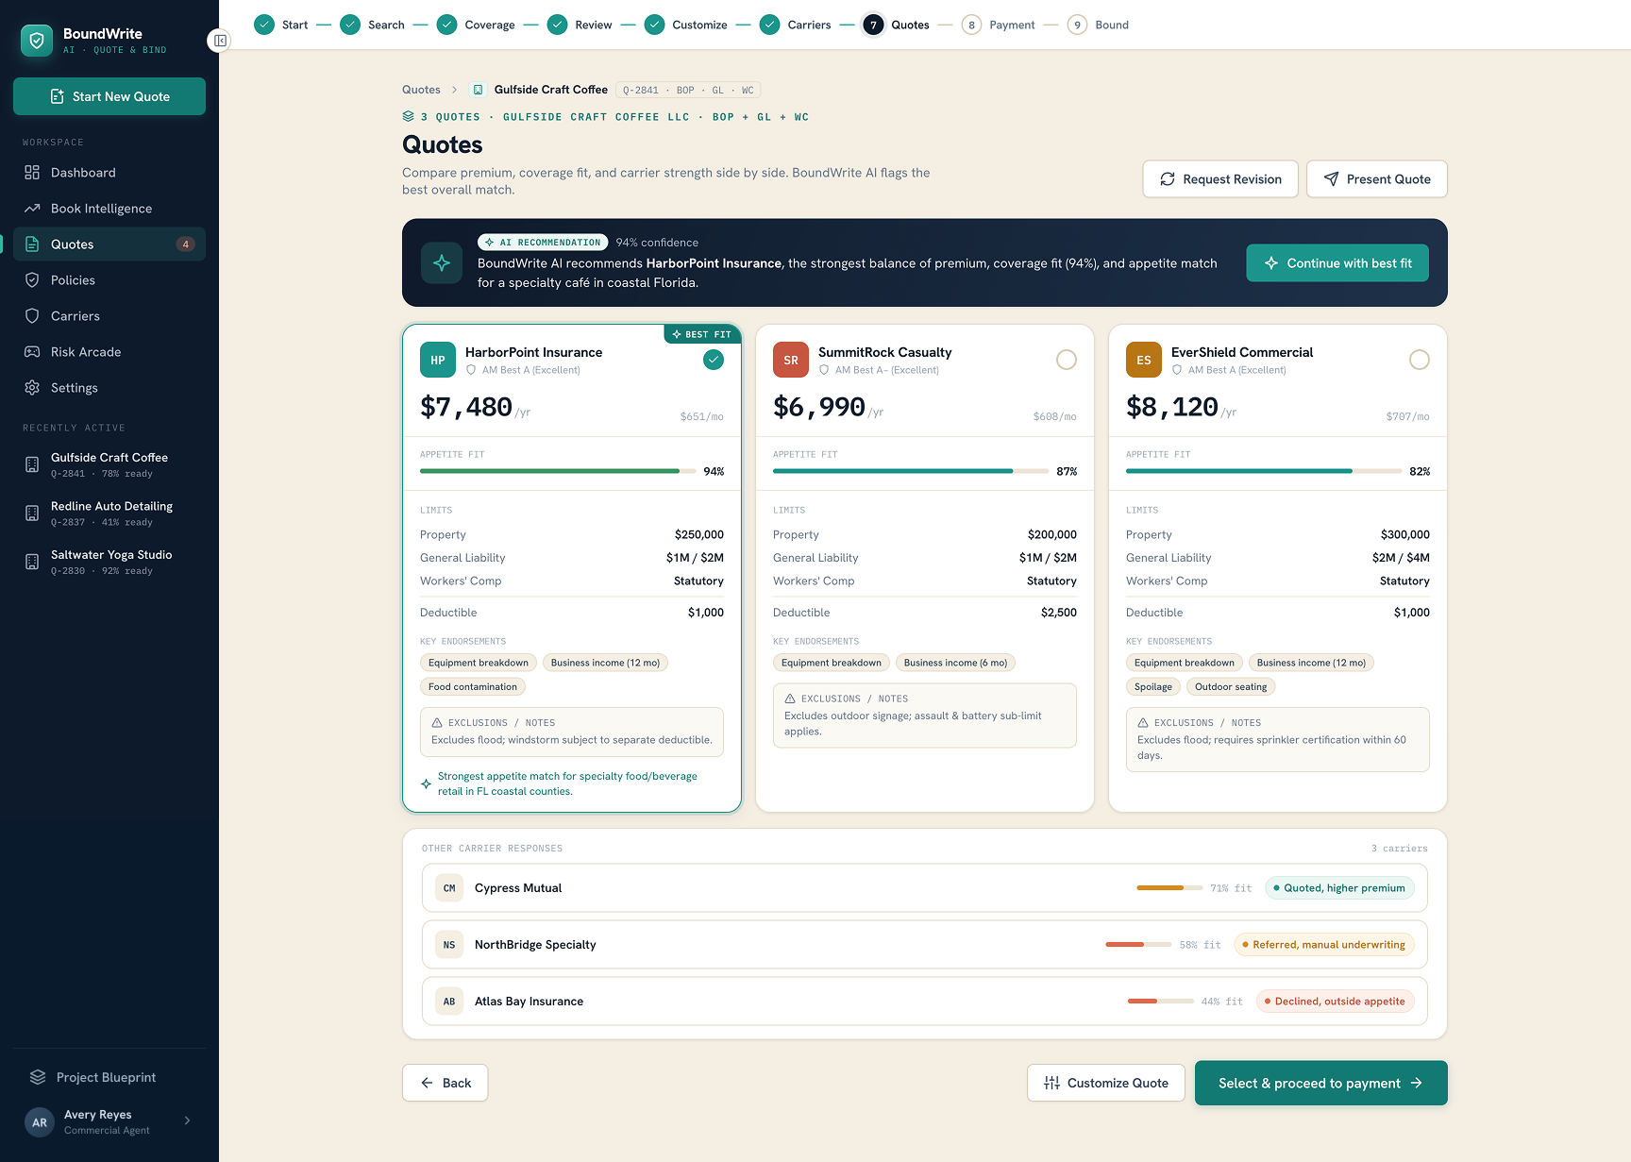The image size is (1631, 1162).
Task: Expand the Atlas Bay Insurance row
Action: click(x=925, y=1002)
